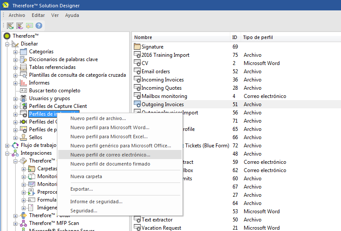Click the Signature folder icon
This screenshot has width=341, height=231.
137,47
